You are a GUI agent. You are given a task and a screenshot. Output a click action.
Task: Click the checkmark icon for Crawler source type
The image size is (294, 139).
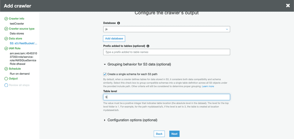pyautogui.click(x=6, y=29)
